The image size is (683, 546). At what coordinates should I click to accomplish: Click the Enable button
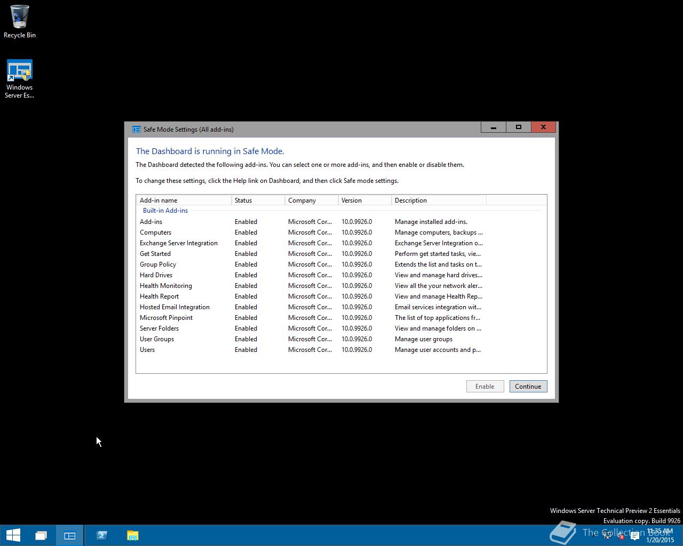[x=485, y=387]
